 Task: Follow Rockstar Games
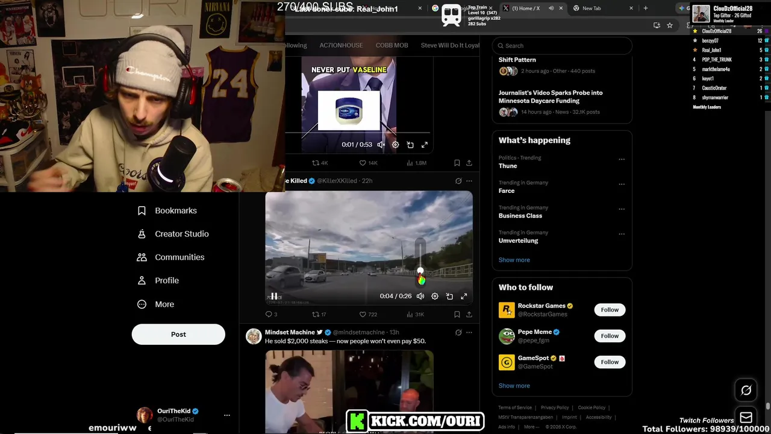[610, 310]
